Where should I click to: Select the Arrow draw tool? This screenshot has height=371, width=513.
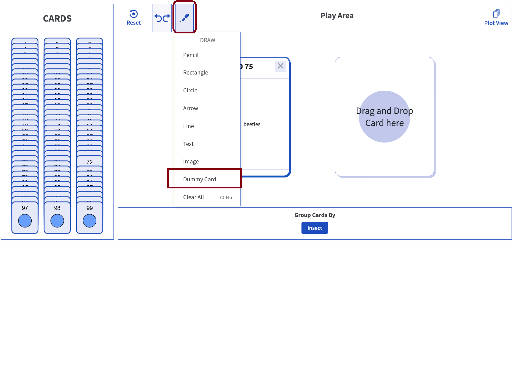190,108
